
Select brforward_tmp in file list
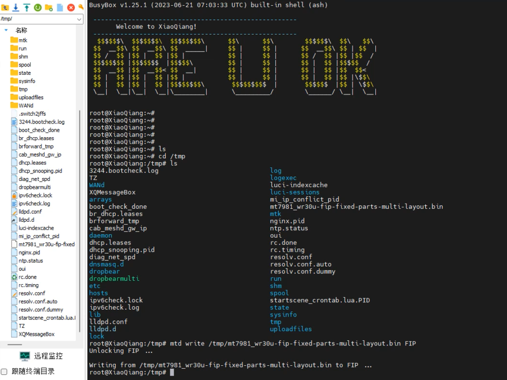[x=36, y=146]
